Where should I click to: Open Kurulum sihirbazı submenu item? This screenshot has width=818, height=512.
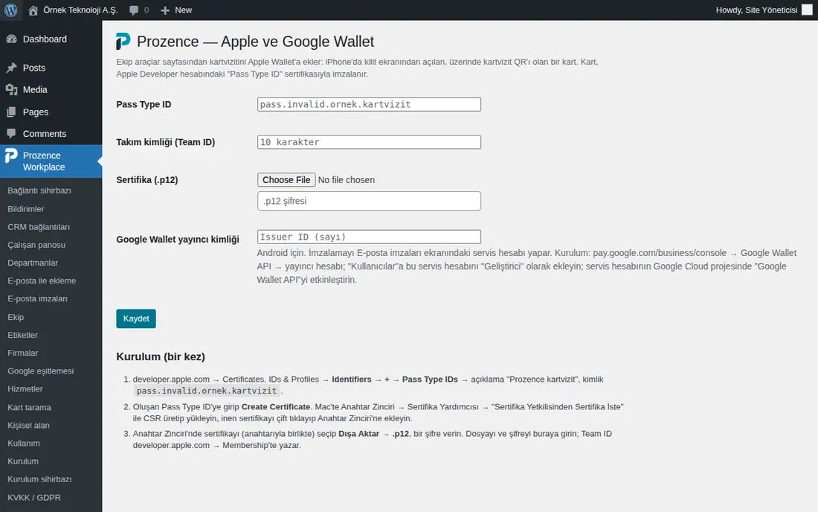(x=39, y=479)
